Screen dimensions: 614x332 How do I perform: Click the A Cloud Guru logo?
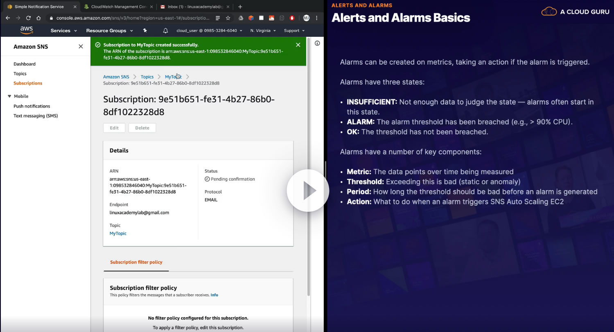coord(574,11)
